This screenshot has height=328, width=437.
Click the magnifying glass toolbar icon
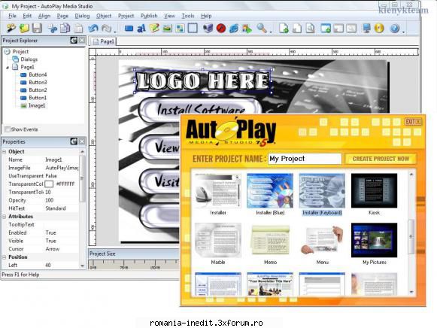[x=261, y=28]
